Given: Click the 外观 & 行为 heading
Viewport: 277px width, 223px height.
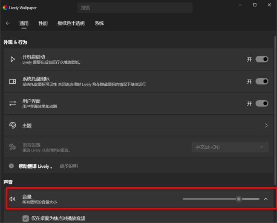Looking at the screenshot, I should (15, 42).
